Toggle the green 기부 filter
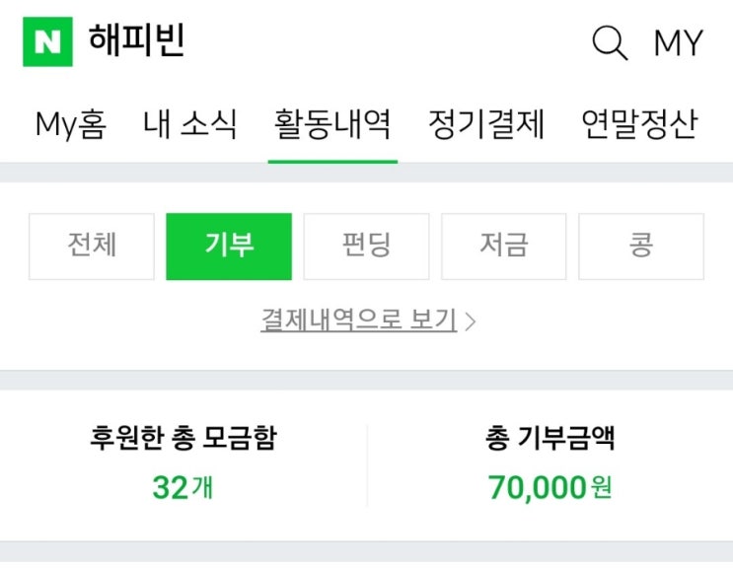Screen dimensions: 733x570 click(229, 247)
